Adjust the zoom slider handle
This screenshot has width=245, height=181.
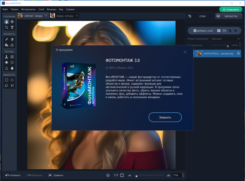pyautogui.click(x=136, y=176)
